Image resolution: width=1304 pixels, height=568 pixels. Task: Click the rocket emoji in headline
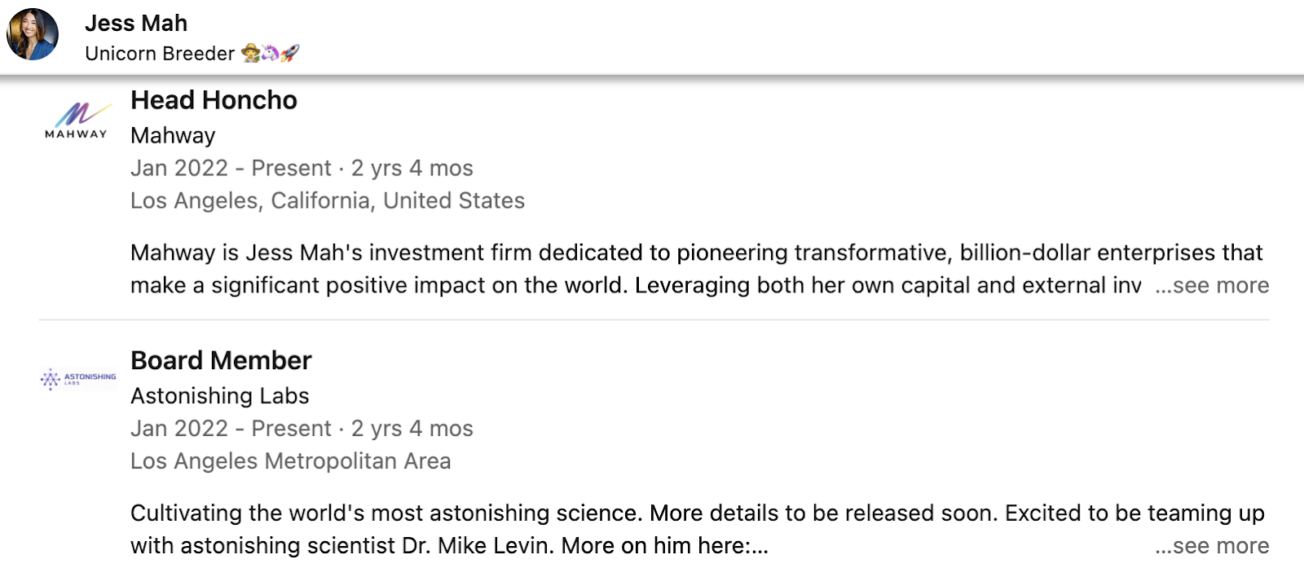(290, 54)
